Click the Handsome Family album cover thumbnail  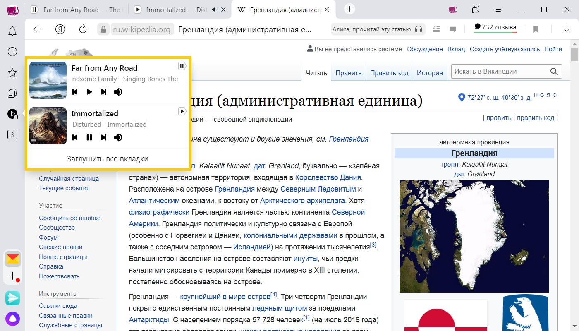pyautogui.click(x=48, y=80)
